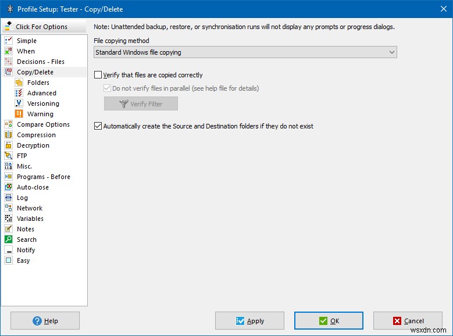453x336 pixels.
Task: Click the Compare Options icon
Action: 9,124
